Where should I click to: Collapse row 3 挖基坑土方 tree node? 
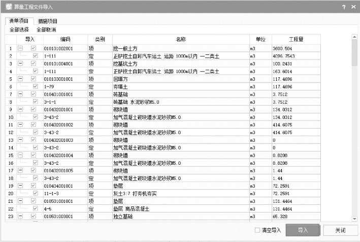tap(20, 64)
